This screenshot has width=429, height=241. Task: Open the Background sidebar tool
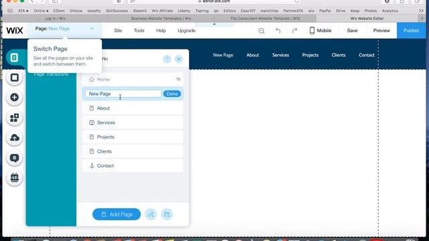[15, 78]
